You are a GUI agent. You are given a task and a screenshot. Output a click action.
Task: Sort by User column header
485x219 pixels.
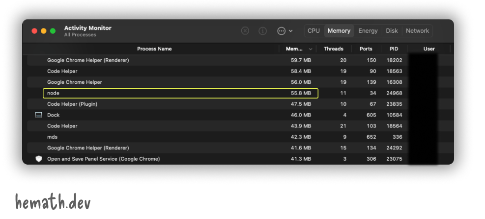(x=429, y=49)
